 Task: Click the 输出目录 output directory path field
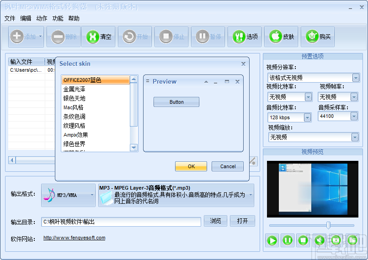click(x=121, y=222)
